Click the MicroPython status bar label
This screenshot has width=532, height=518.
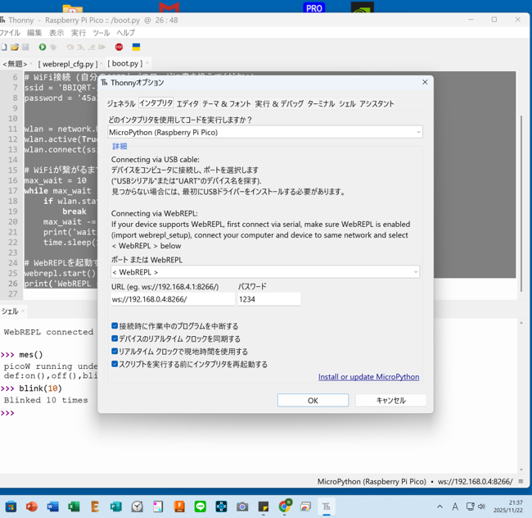tap(372, 481)
